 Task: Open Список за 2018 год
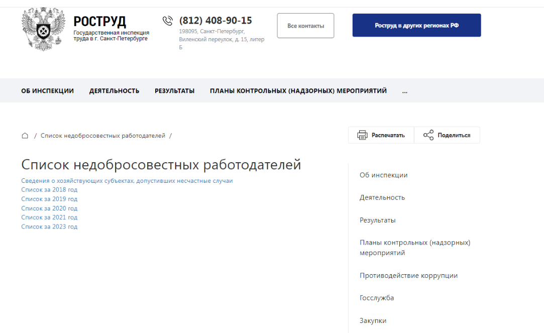[49, 190]
